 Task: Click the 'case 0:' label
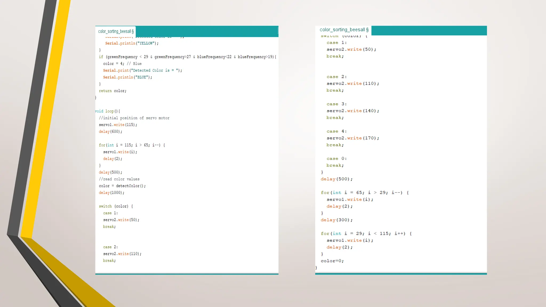336,159
